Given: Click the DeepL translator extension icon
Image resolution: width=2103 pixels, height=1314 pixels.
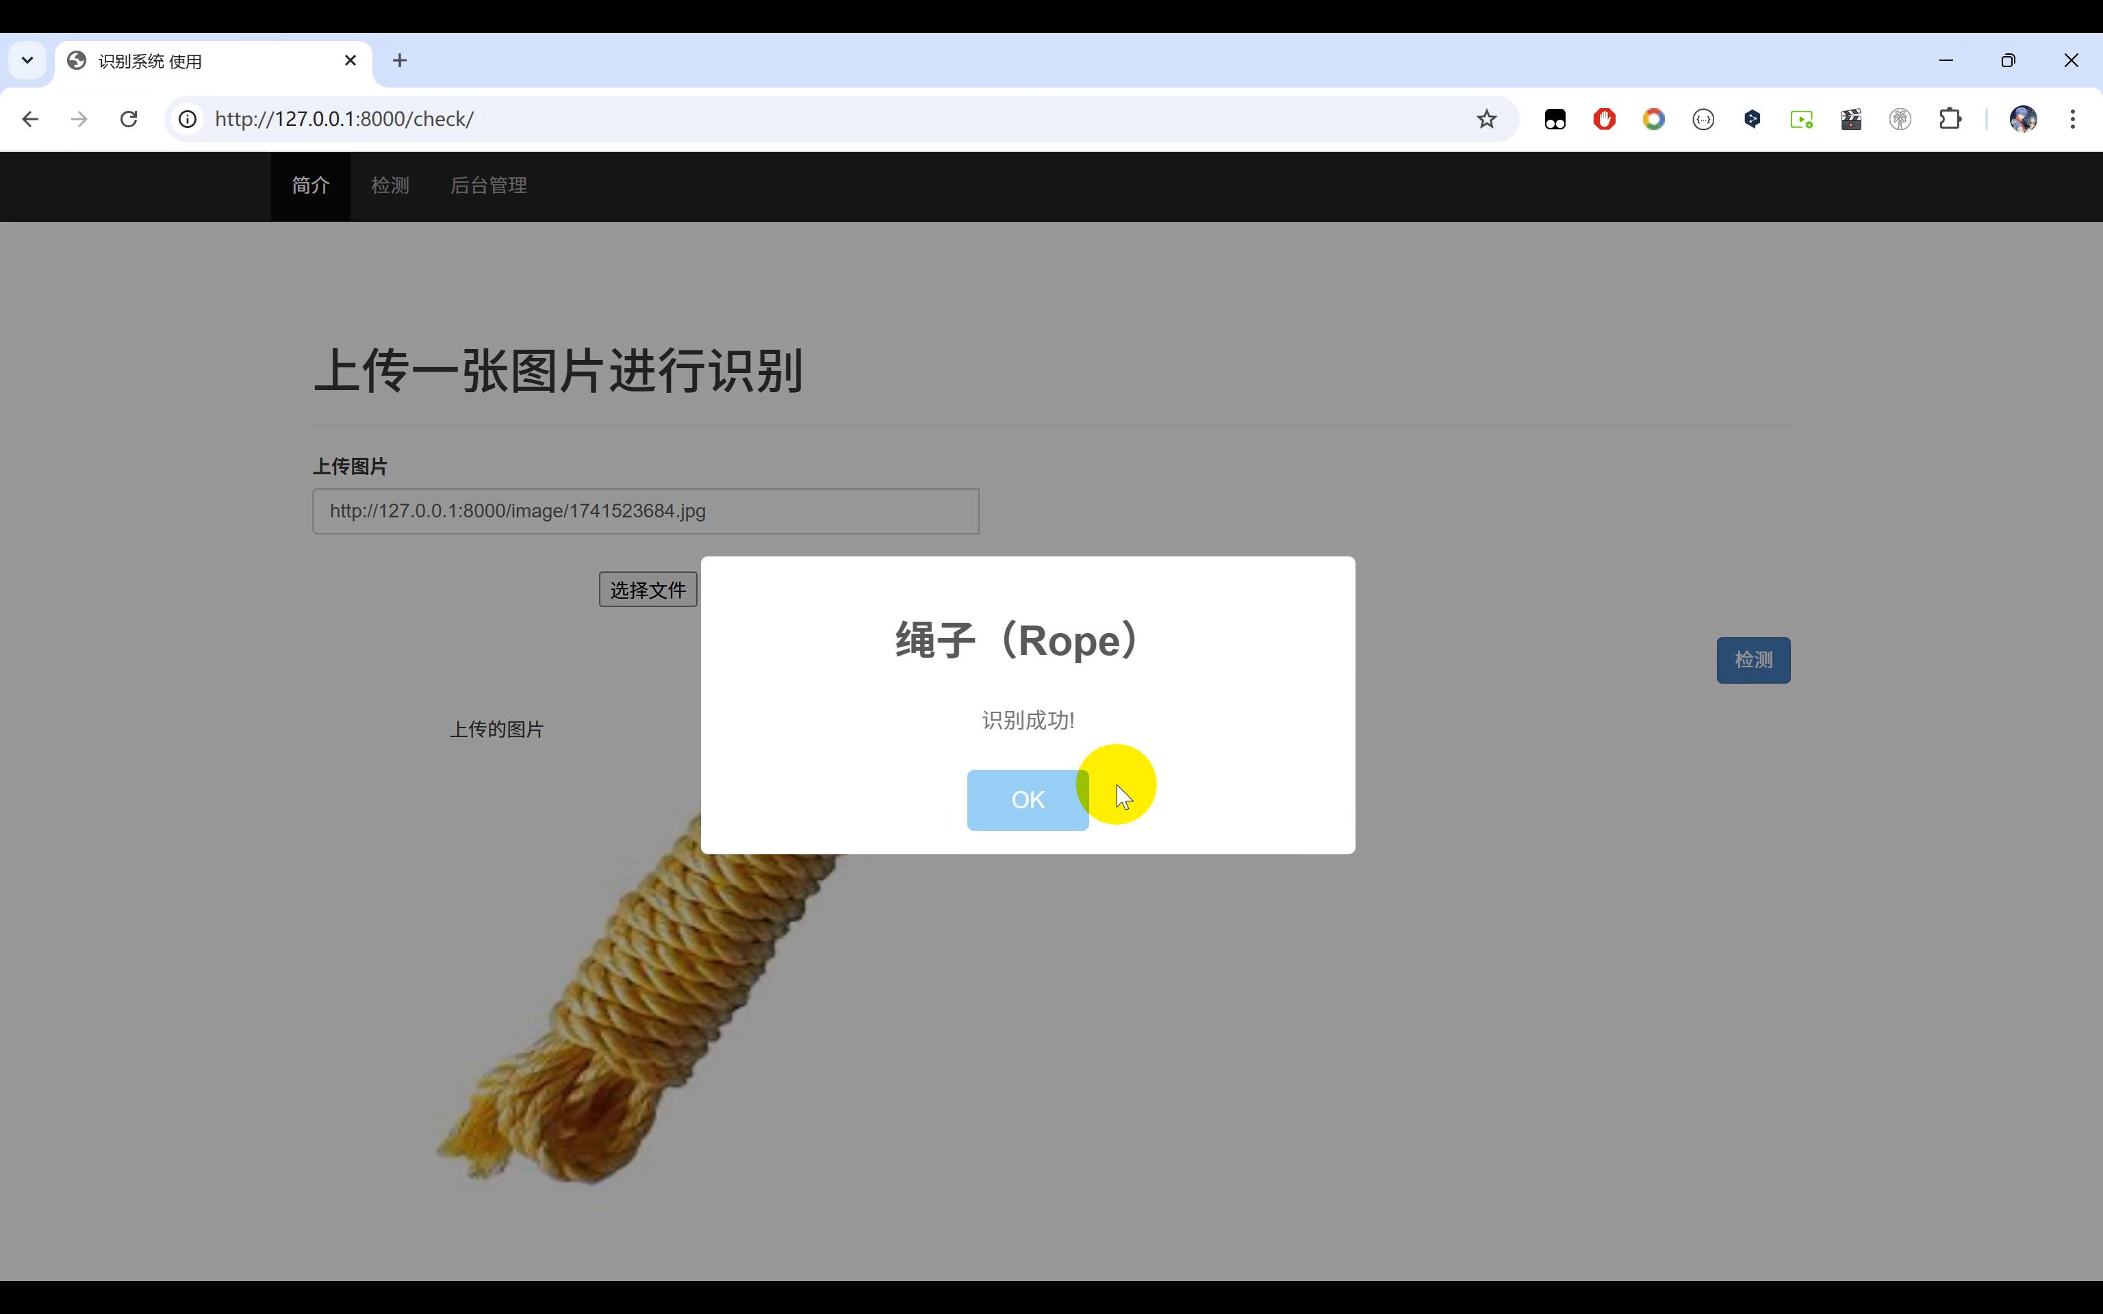Looking at the screenshot, I should (x=1752, y=119).
